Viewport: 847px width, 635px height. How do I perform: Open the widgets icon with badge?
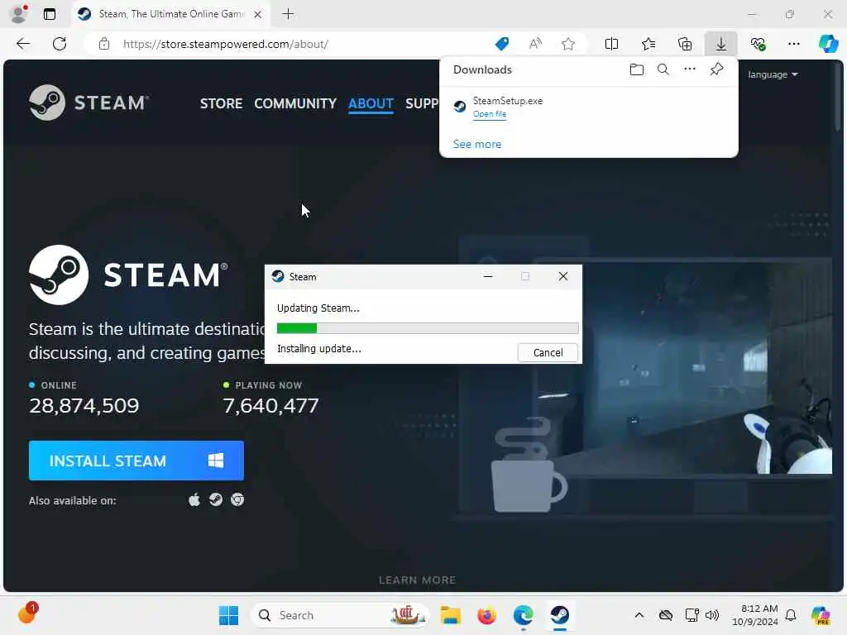[x=27, y=614]
